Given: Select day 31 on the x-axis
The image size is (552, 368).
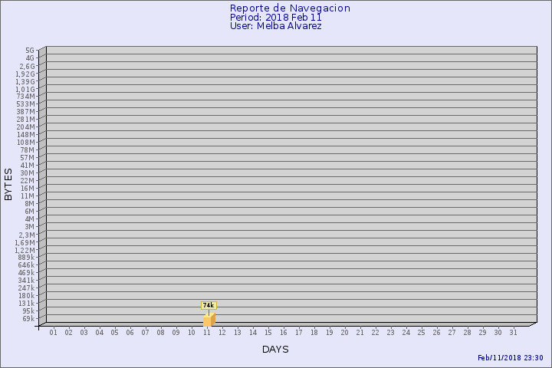Looking at the screenshot, I should (x=514, y=332).
